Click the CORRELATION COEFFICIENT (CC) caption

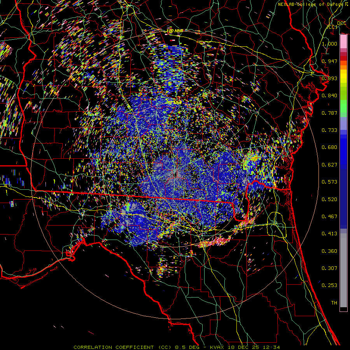[122, 347]
